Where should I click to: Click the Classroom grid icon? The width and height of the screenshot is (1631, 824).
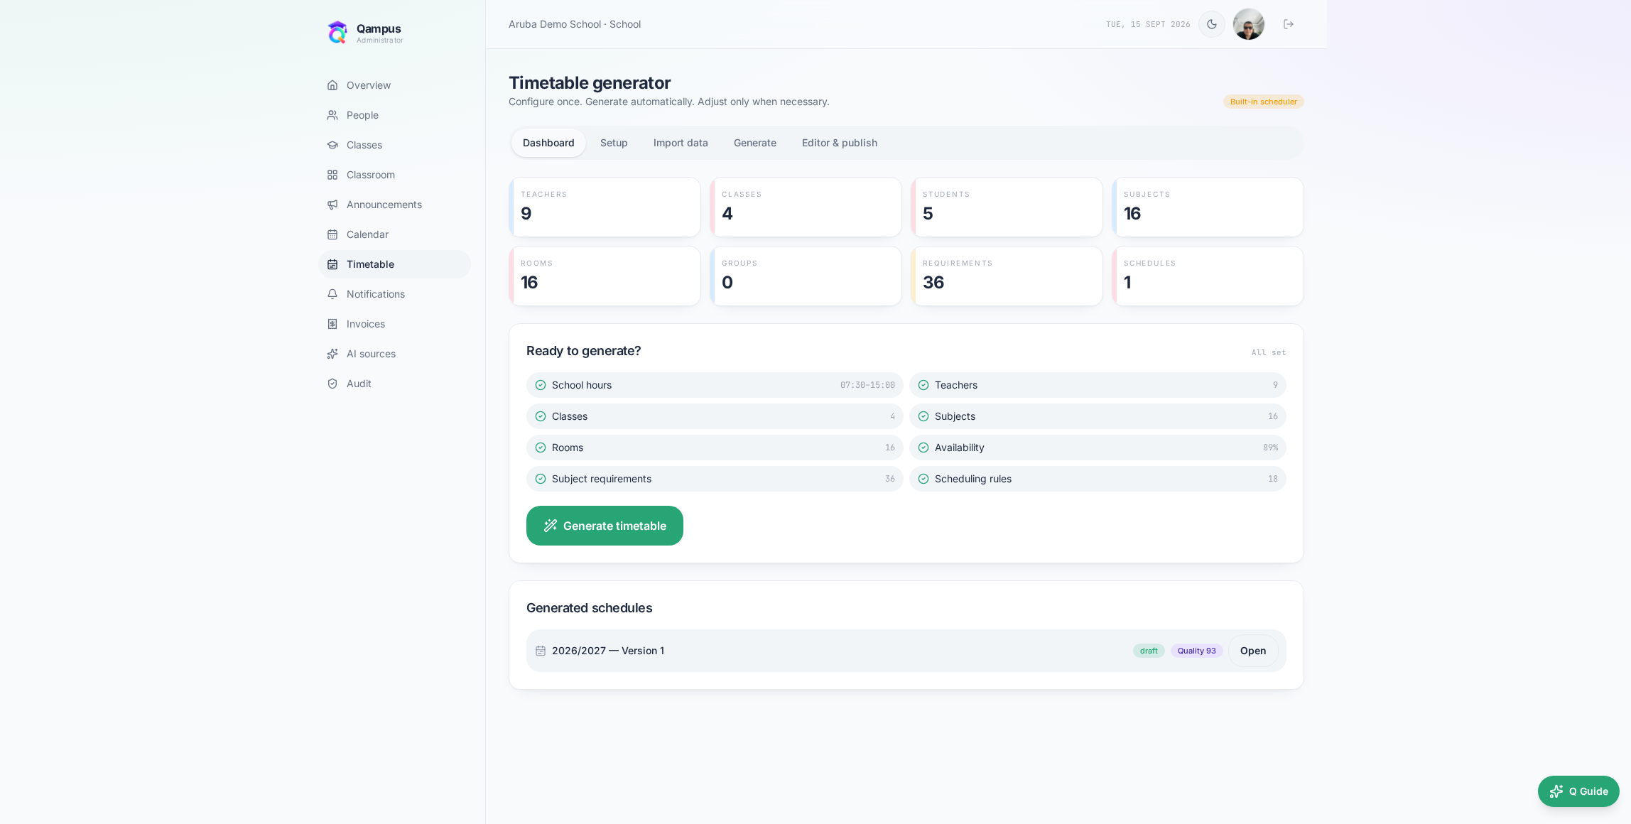(332, 175)
